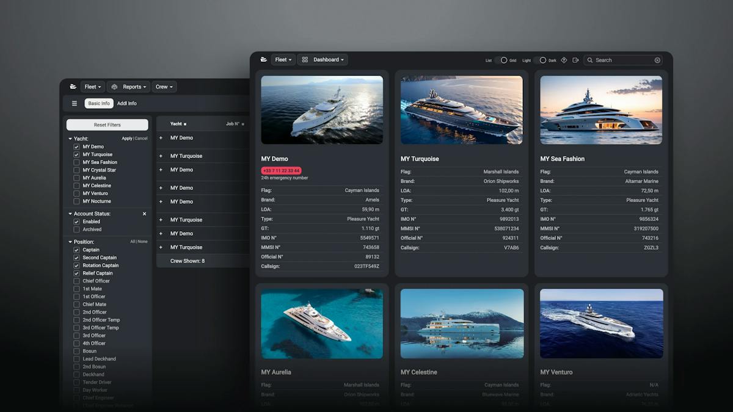Toggle the List / Grid view switch

[x=501, y=60]
